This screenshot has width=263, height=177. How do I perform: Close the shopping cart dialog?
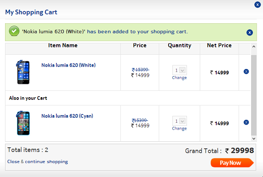point(258,5)
